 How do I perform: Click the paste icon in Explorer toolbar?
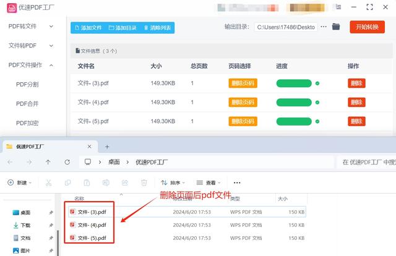pyautogui.click(x=87, y=182)
